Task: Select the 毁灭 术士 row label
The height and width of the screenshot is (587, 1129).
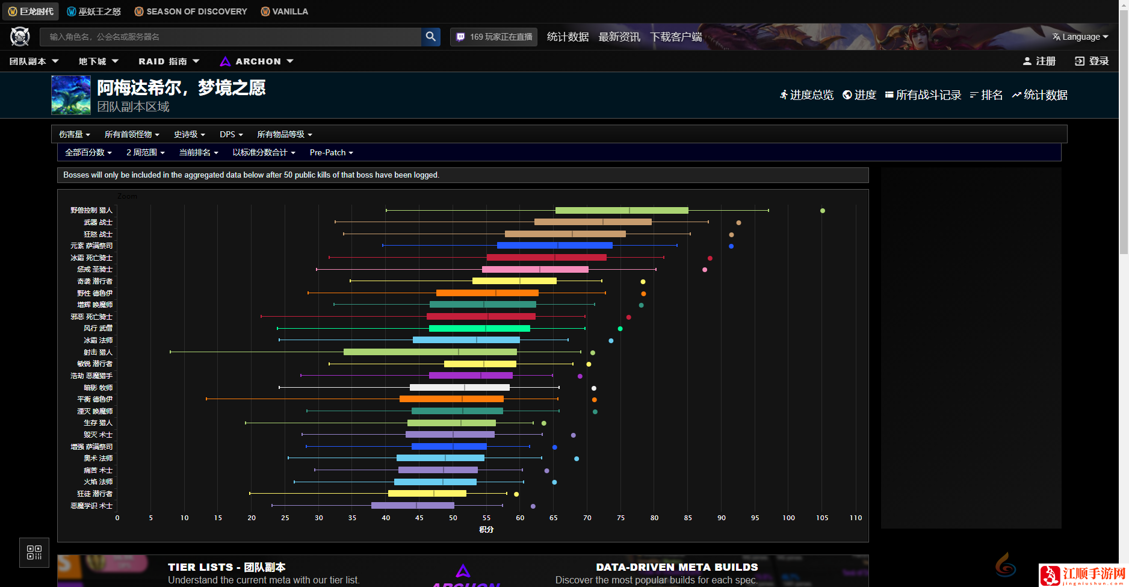Action: [98, 435]
